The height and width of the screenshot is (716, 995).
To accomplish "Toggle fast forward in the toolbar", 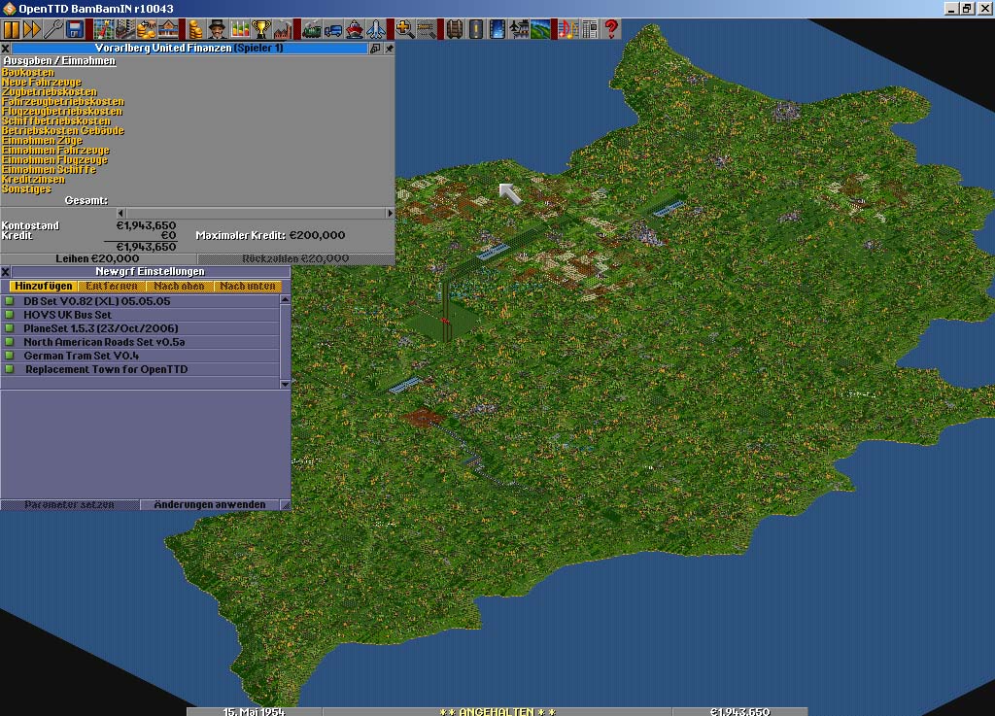I will 33,29.
